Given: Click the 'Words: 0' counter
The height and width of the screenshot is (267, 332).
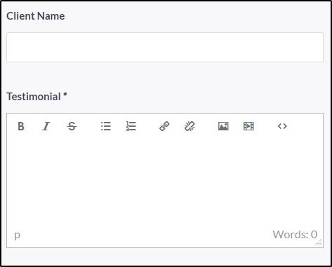Looking at the screenshot, I should point(295,235).
